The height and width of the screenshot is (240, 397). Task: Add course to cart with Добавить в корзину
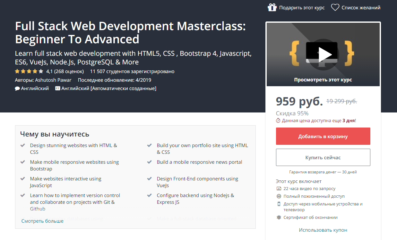(323, 137)
